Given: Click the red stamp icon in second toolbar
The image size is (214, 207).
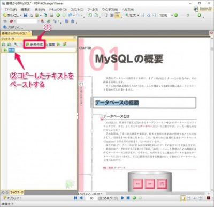Looking at the screenshot, I should 11,21.
